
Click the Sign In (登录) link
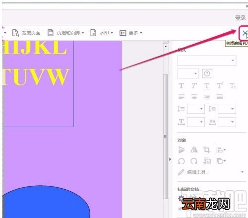[x=241, y=17]
